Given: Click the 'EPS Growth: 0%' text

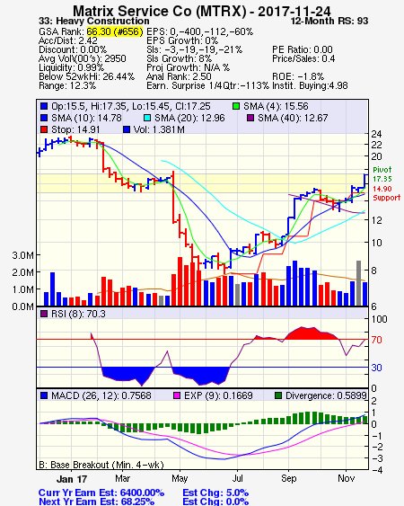Looking at the screenshot, I should click(182, 40).
